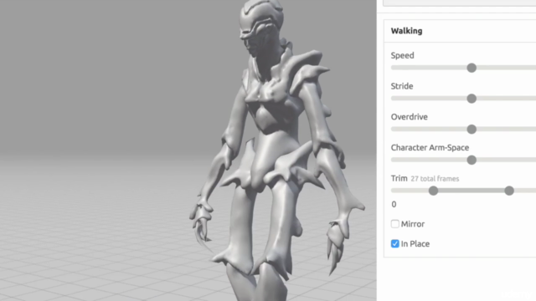The image size is (536, 301).
Task: Click the Stride label
Action: click(402, 86)
